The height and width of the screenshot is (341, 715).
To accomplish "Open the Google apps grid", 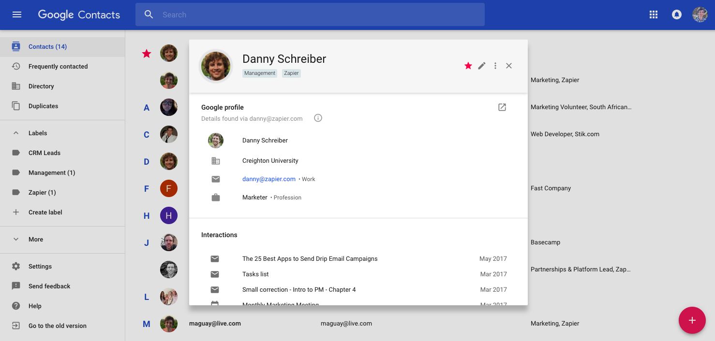I will pos(654,14).
